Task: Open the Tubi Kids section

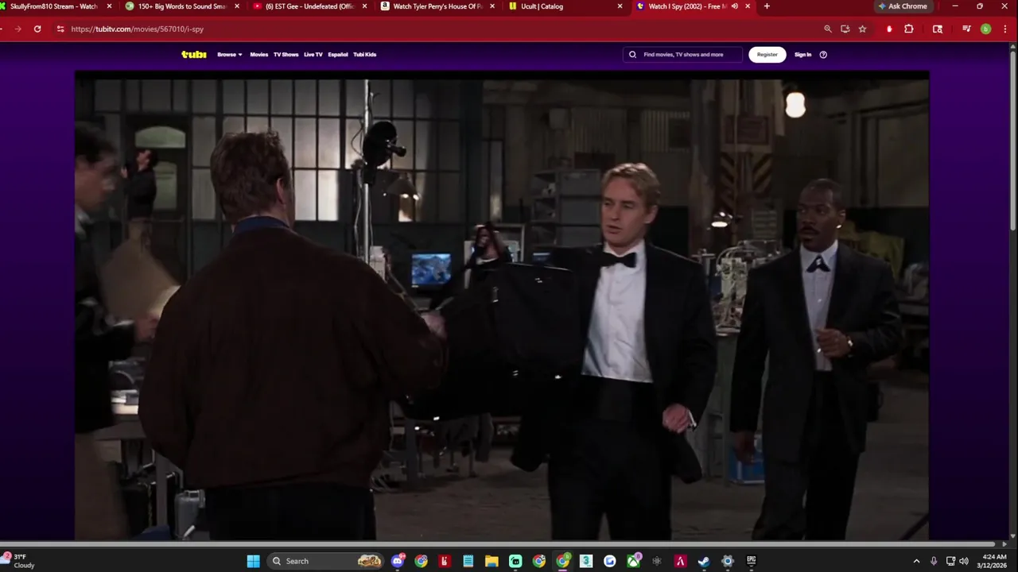Action: (365, 55)
